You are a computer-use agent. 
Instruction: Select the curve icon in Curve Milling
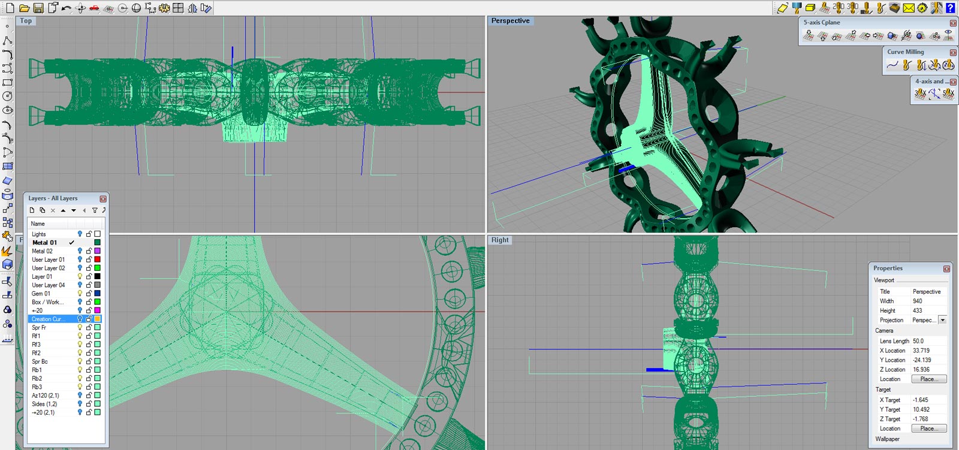[x=892, y=65]
